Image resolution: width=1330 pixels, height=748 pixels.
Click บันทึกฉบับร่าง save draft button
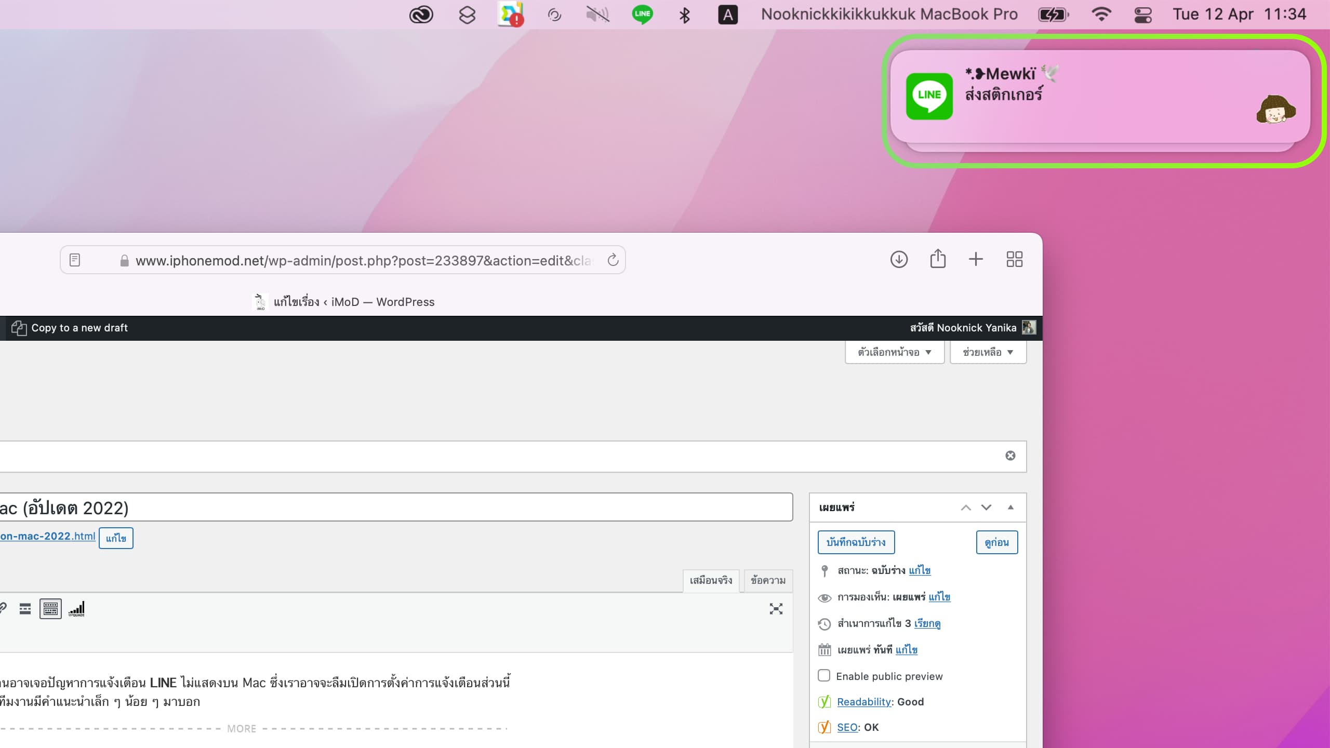coord(856,542)
